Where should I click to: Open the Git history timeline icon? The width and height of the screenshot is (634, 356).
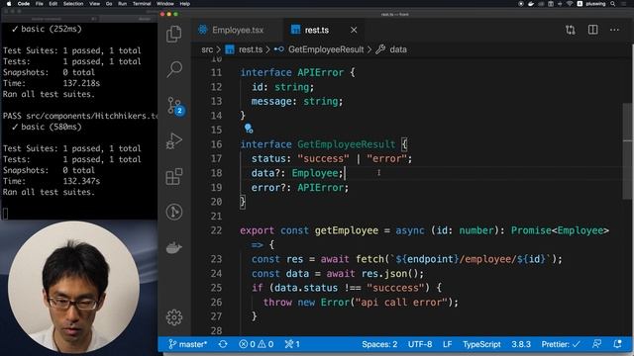point(174,212)
